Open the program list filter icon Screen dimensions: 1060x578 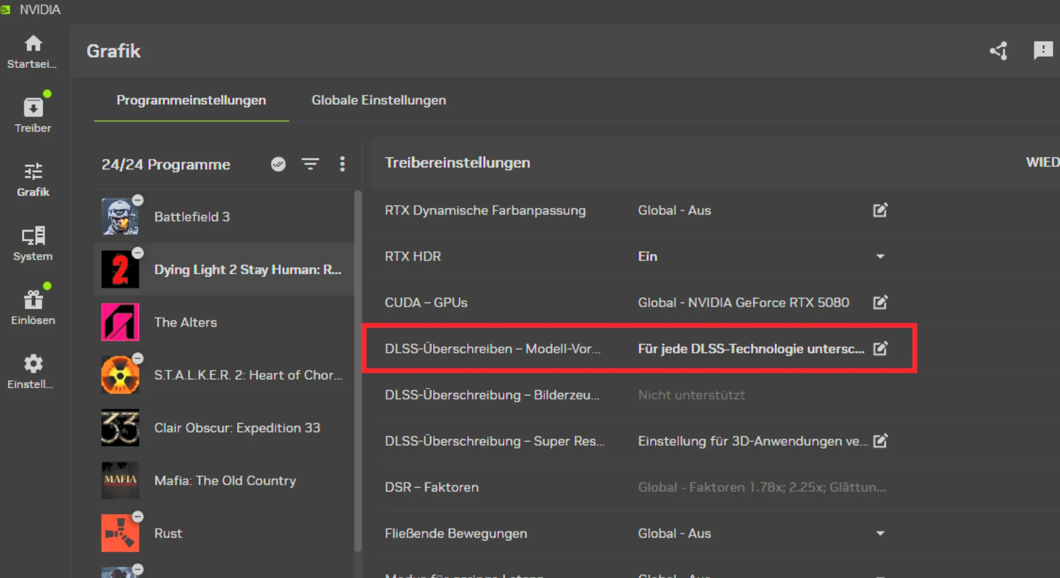(310, 164)
